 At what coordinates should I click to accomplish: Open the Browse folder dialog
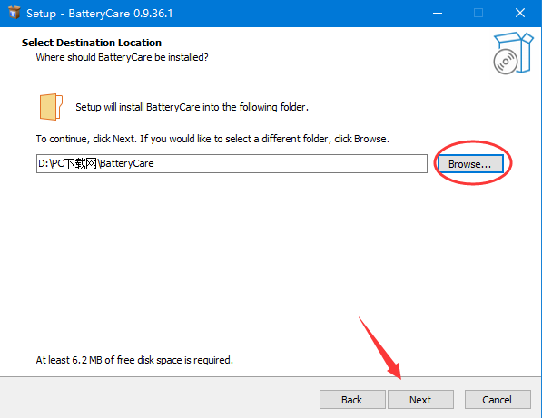(x=470, y=164)
